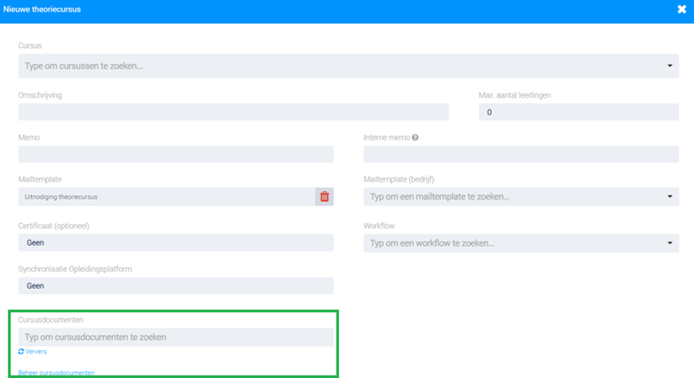Screen dimensions: 694x378
Task: Select the Uitnodiging theoriecursus mailtemplate field
Action: coord(166,197)
